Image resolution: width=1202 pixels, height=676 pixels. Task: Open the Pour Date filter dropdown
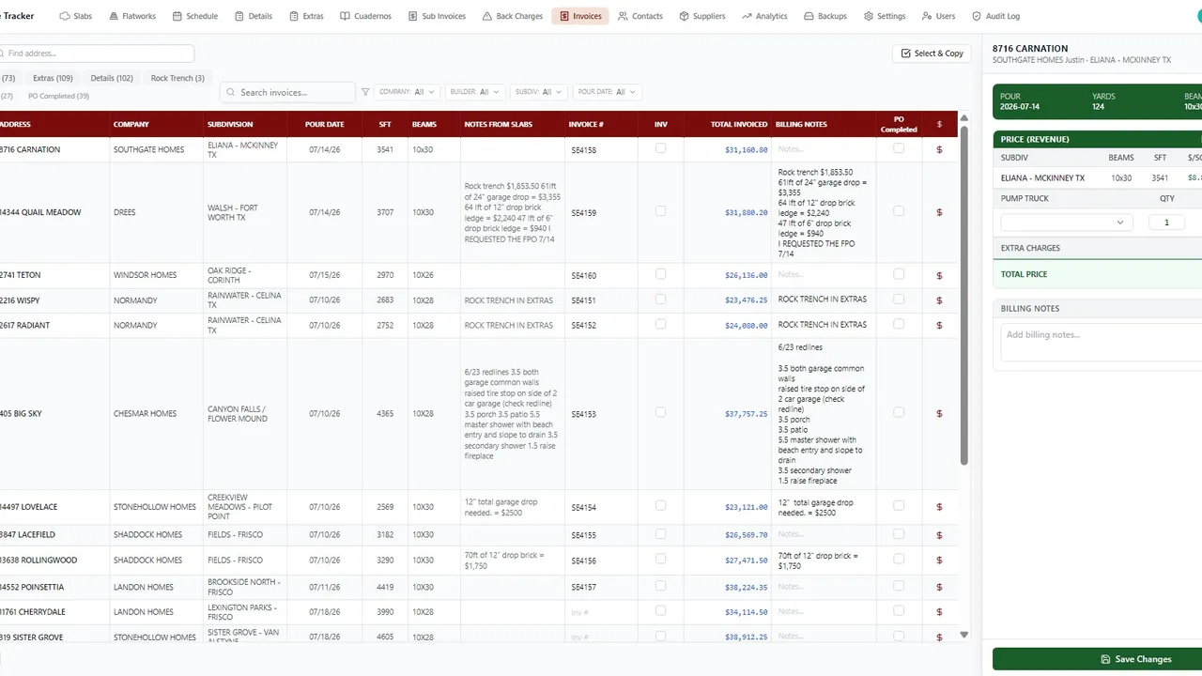(607, 92)
